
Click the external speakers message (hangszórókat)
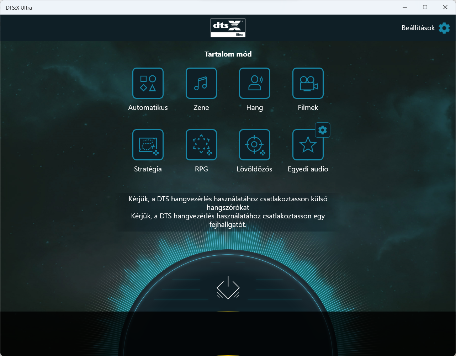coord(228,203)
